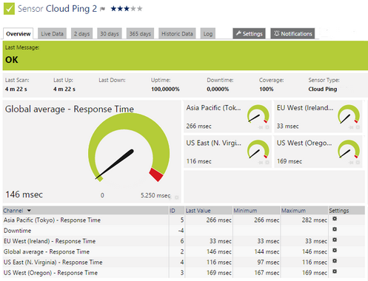This screenshot has height=281, width=368.
Task: Open gear settings in US West gauge tile
Action: (x=358, y=163)
